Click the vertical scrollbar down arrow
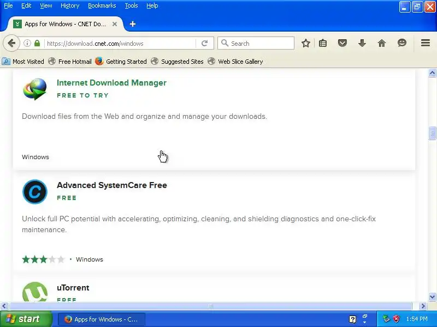 (432, 296)
